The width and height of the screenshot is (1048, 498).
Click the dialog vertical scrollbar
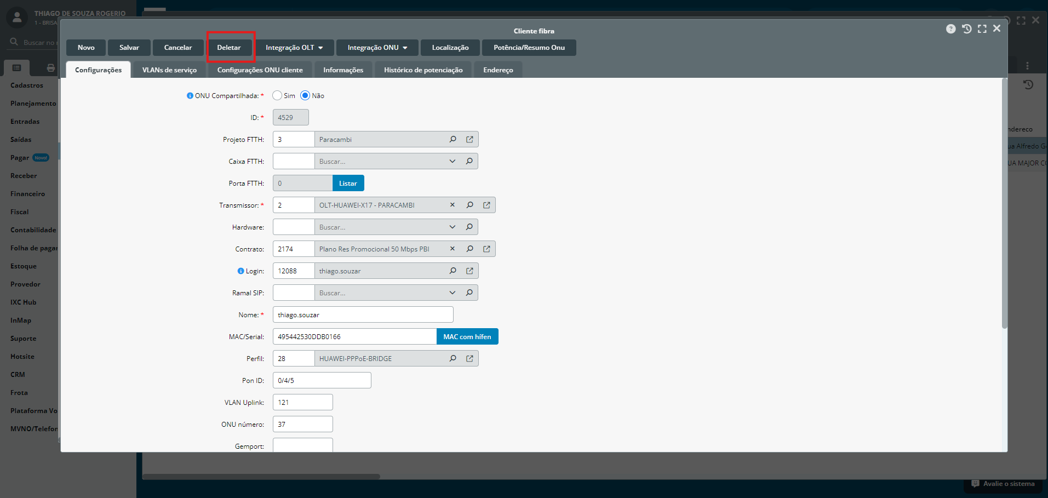pos(1004,203)
